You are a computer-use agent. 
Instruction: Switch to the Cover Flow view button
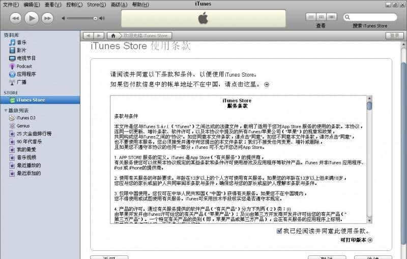[x=331, y=17]
